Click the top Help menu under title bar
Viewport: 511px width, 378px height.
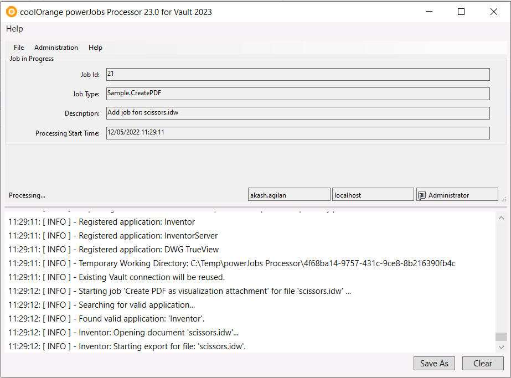[x=14, y=29]
